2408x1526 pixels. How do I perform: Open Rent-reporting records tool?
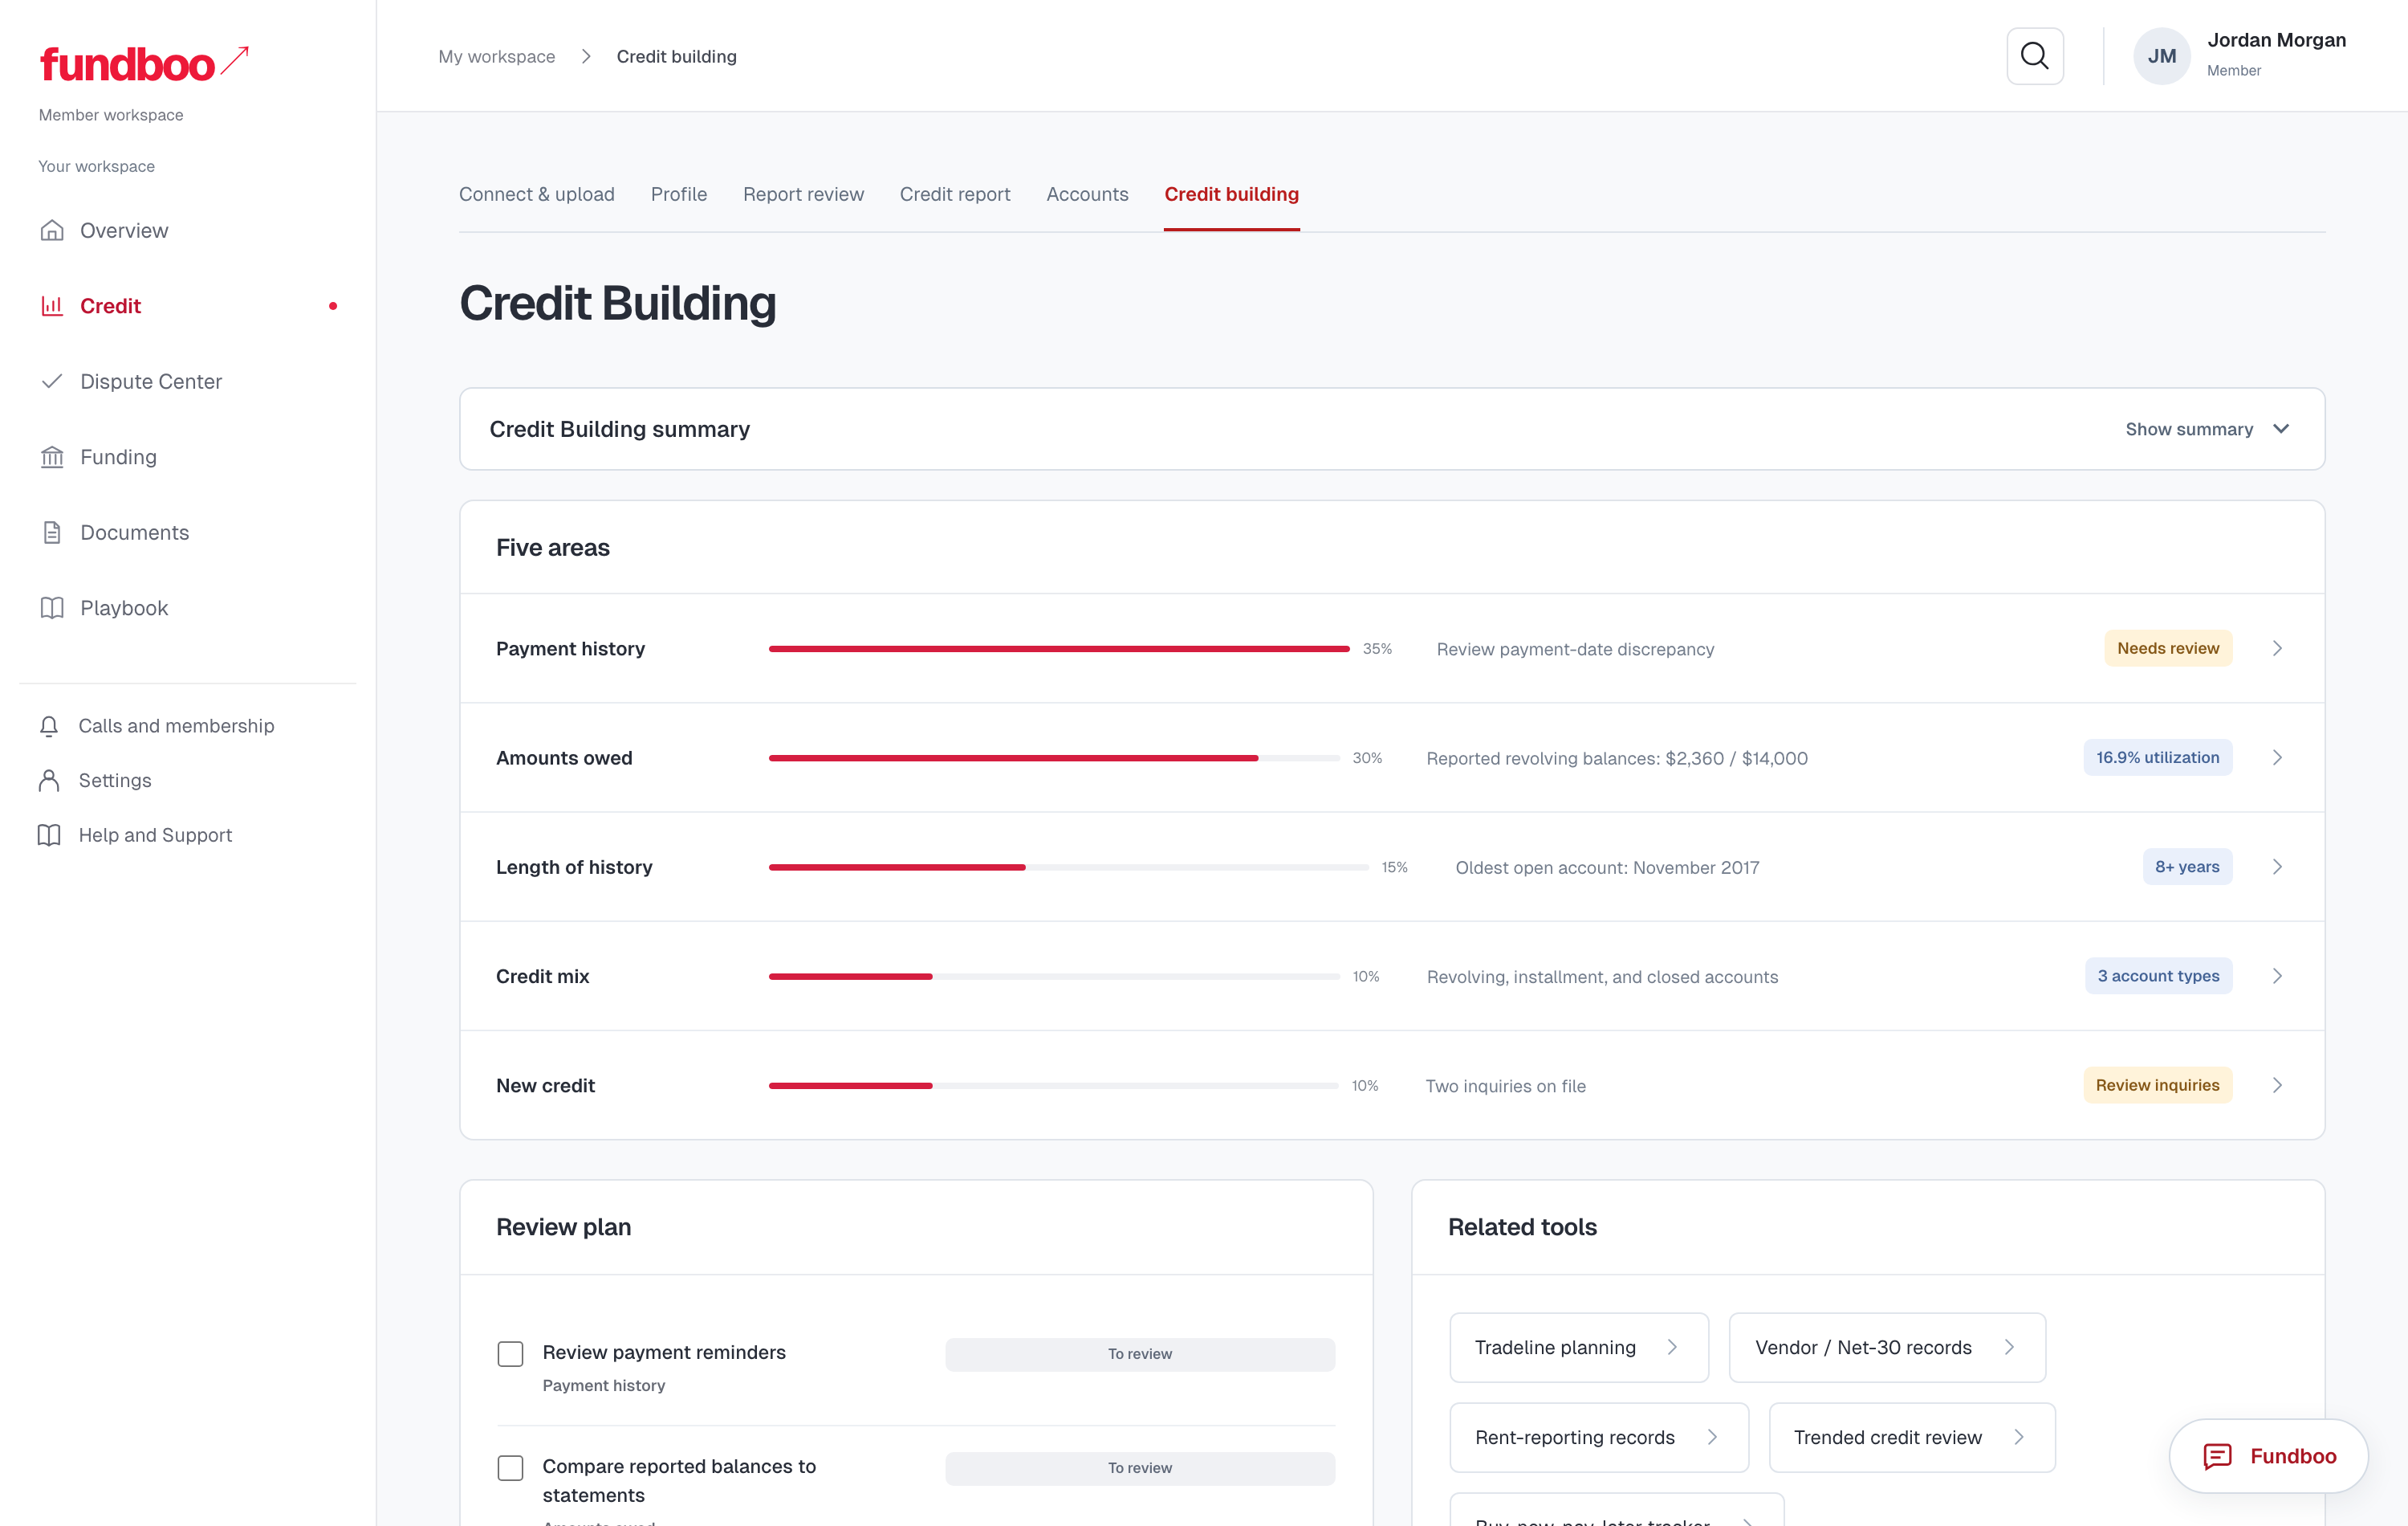(x=1599, y=1437)
